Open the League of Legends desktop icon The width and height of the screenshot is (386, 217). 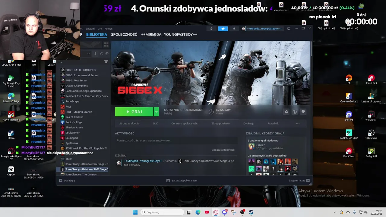[x=371, y=98]
